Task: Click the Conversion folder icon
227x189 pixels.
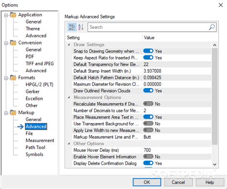Action: point(13,43)
